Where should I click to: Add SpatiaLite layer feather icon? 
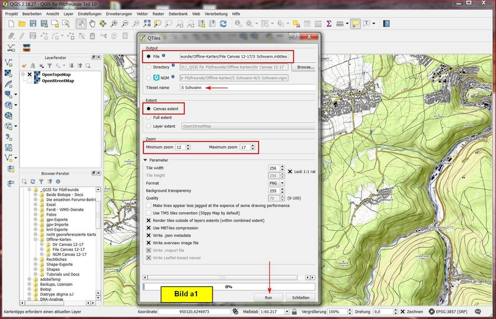point(9,84)
